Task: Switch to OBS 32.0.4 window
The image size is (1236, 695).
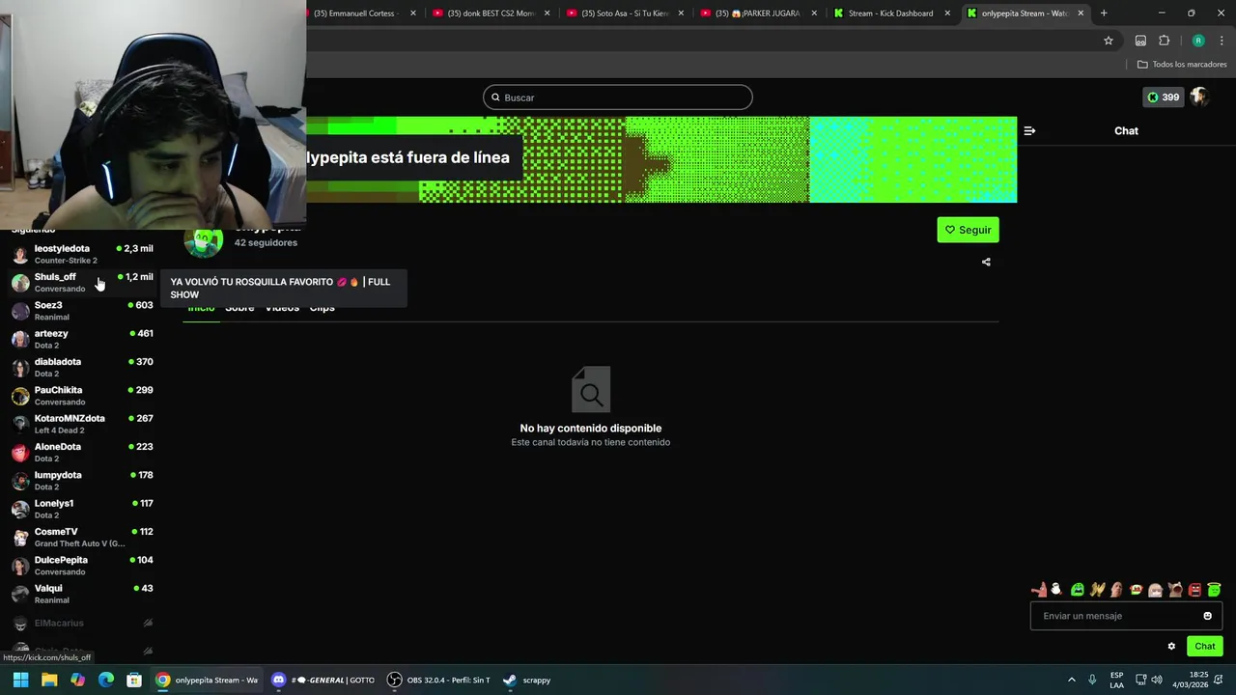Action: pos(439,680)
